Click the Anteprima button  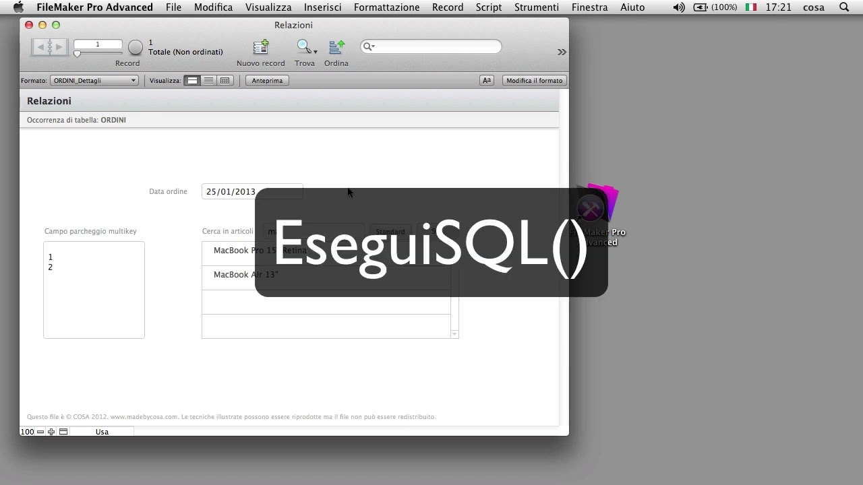(267, 80)
